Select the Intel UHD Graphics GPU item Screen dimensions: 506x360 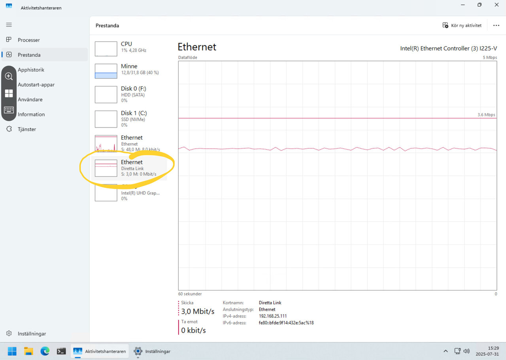pyautogui.click(x=126, y=193)
